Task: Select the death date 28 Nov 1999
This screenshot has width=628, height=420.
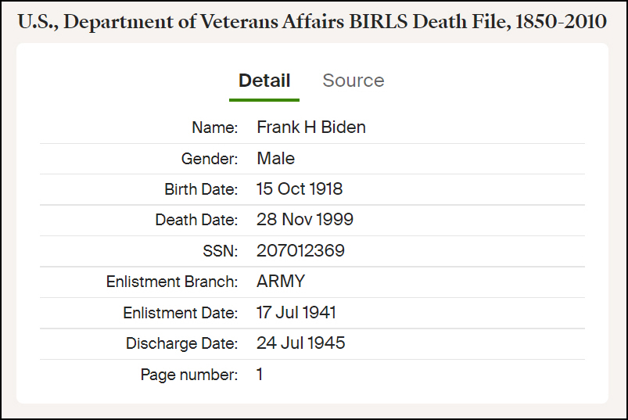Action: pos(304,220)
